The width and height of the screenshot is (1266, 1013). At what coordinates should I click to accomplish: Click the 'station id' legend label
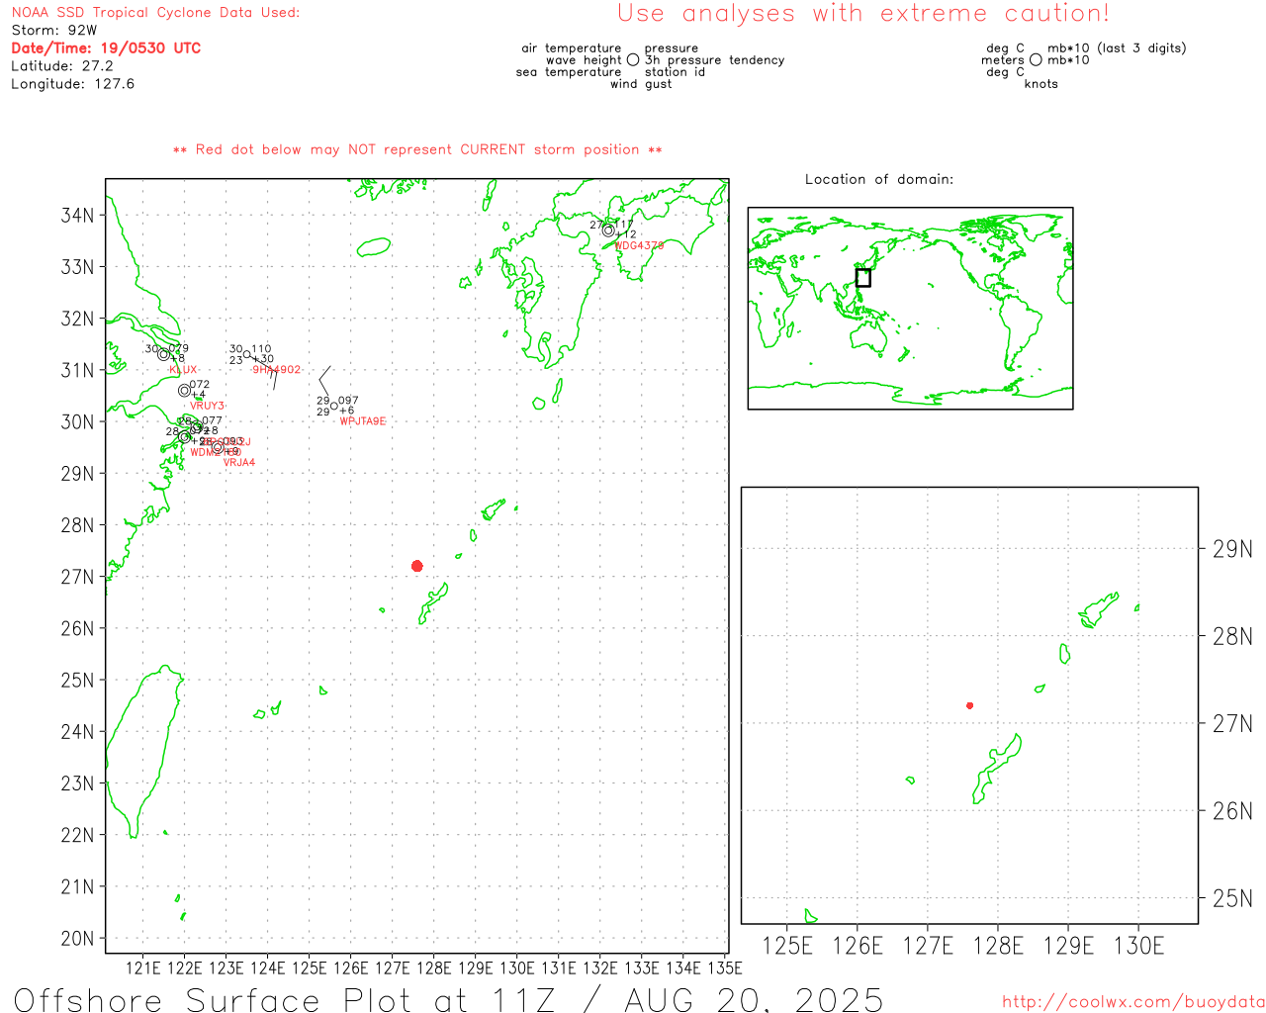click(675, 72)
